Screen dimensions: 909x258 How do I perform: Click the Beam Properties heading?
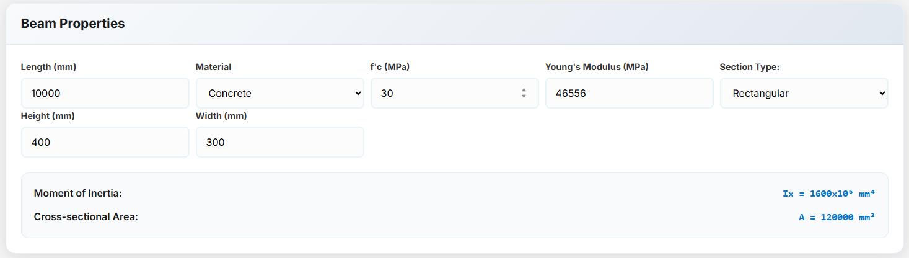[x=72, y=24]
